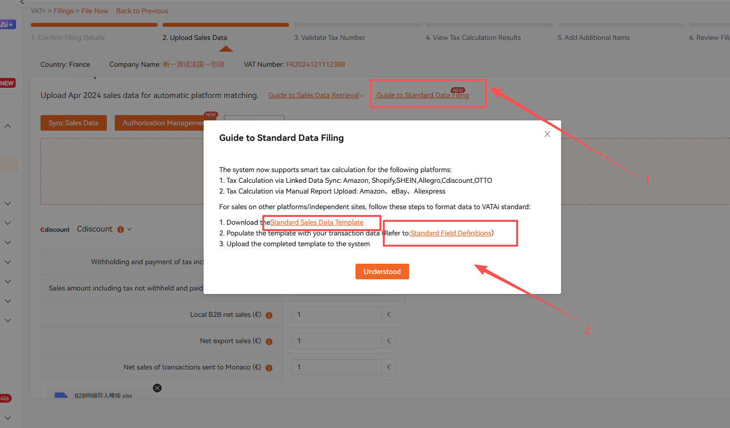This screenshot has height=428, width=730.
Task: Click the Cdiscount logo
Action: tap(55, 230)
